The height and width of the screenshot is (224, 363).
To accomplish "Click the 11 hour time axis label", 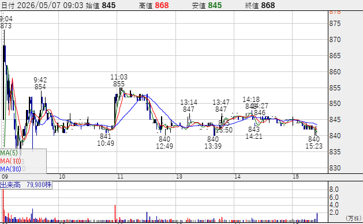I will (x=120, y=177).
